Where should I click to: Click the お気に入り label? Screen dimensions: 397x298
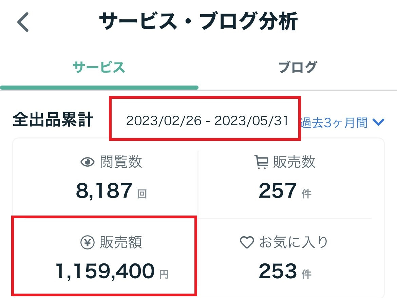(294, 242)
